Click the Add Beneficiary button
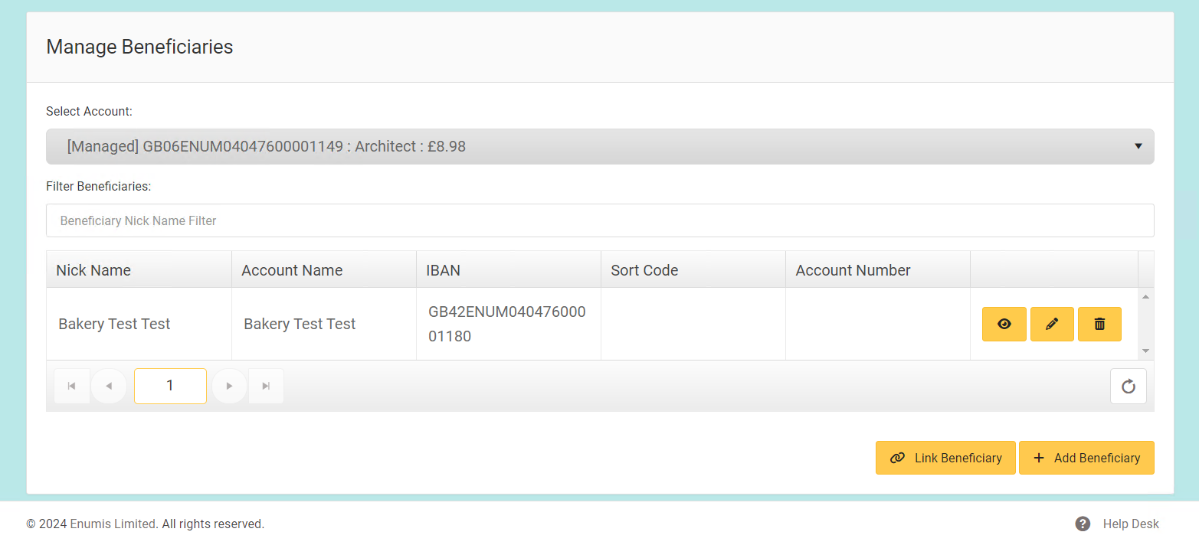 click(x=1086, y=458)
